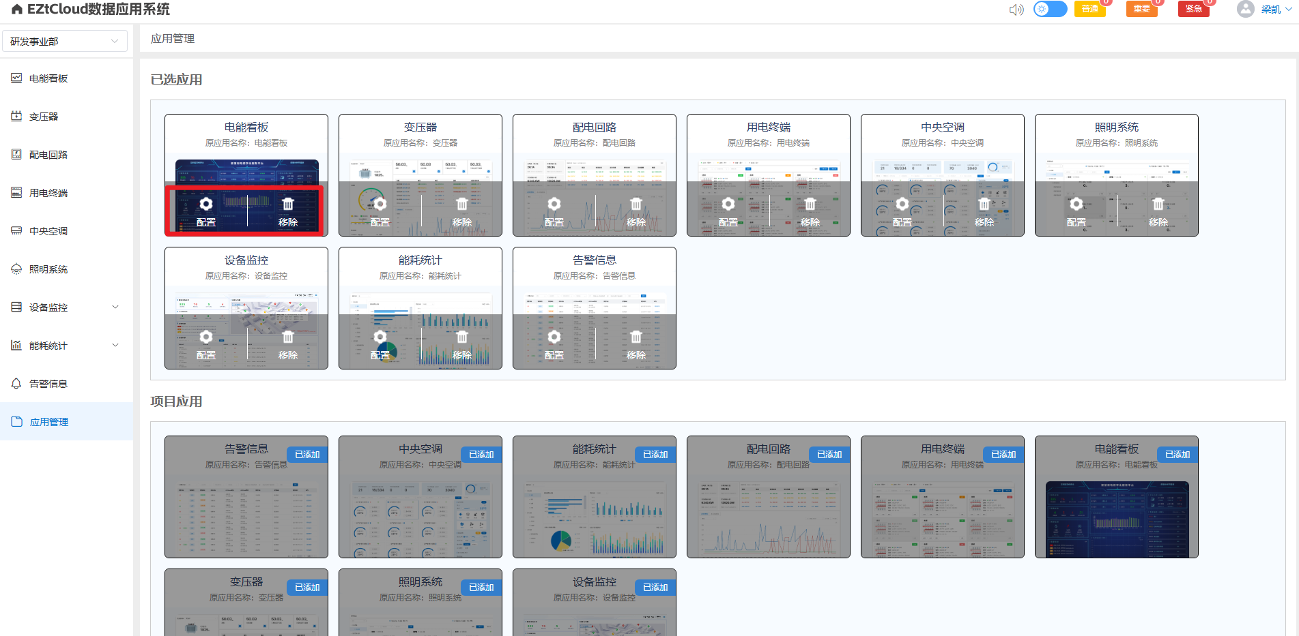
Task: Click the trash 移除 icon on 变压器 card
Action: pos(462,205)
